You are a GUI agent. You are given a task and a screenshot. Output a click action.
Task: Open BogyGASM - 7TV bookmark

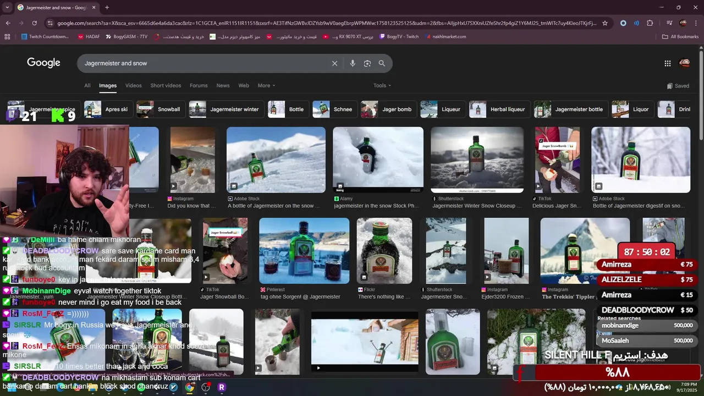[x=127, y=37]
